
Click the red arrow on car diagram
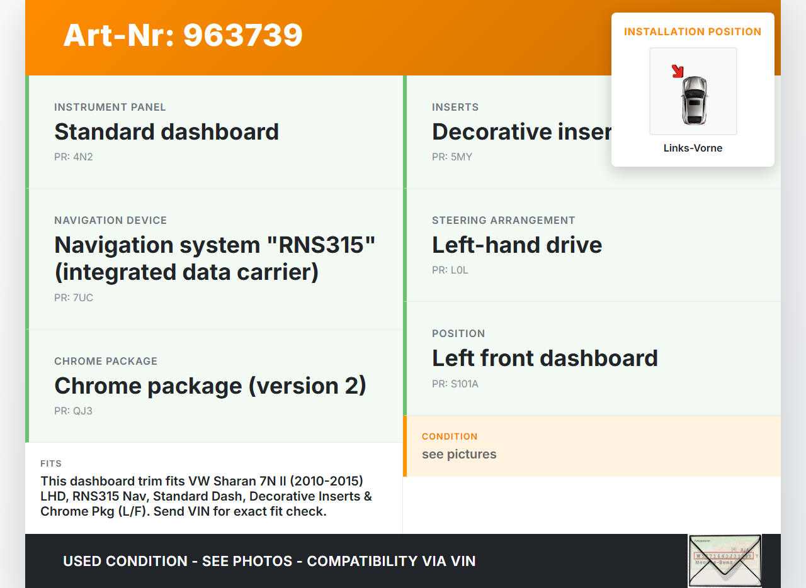(x=678, y=71)
